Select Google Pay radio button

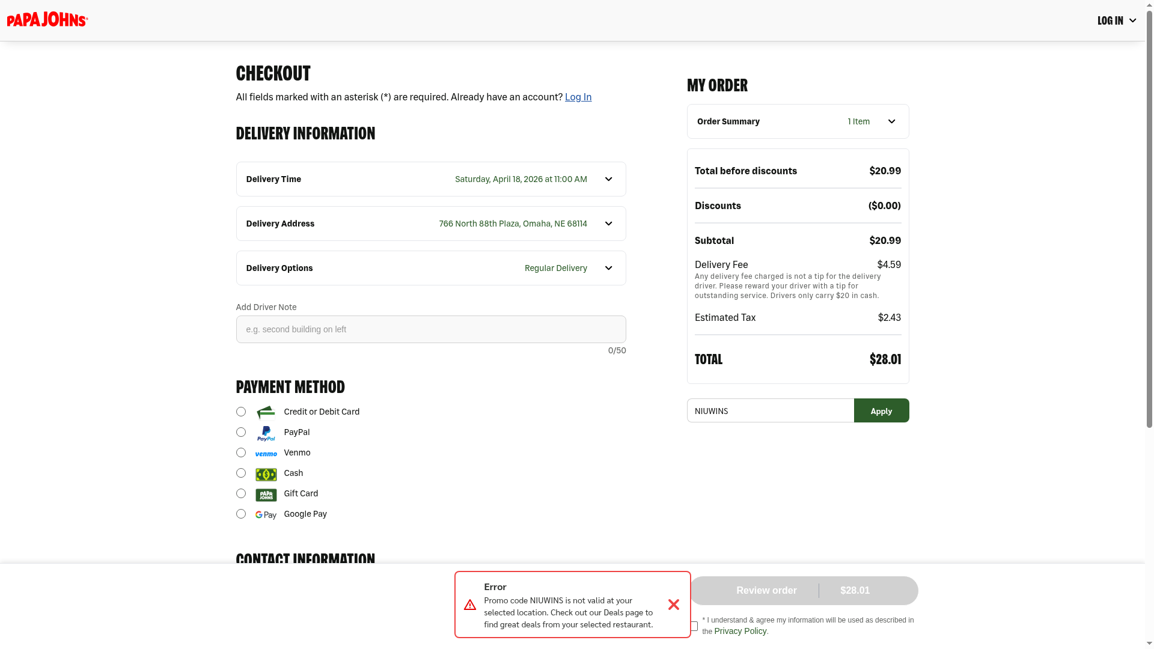coord(241,514)
